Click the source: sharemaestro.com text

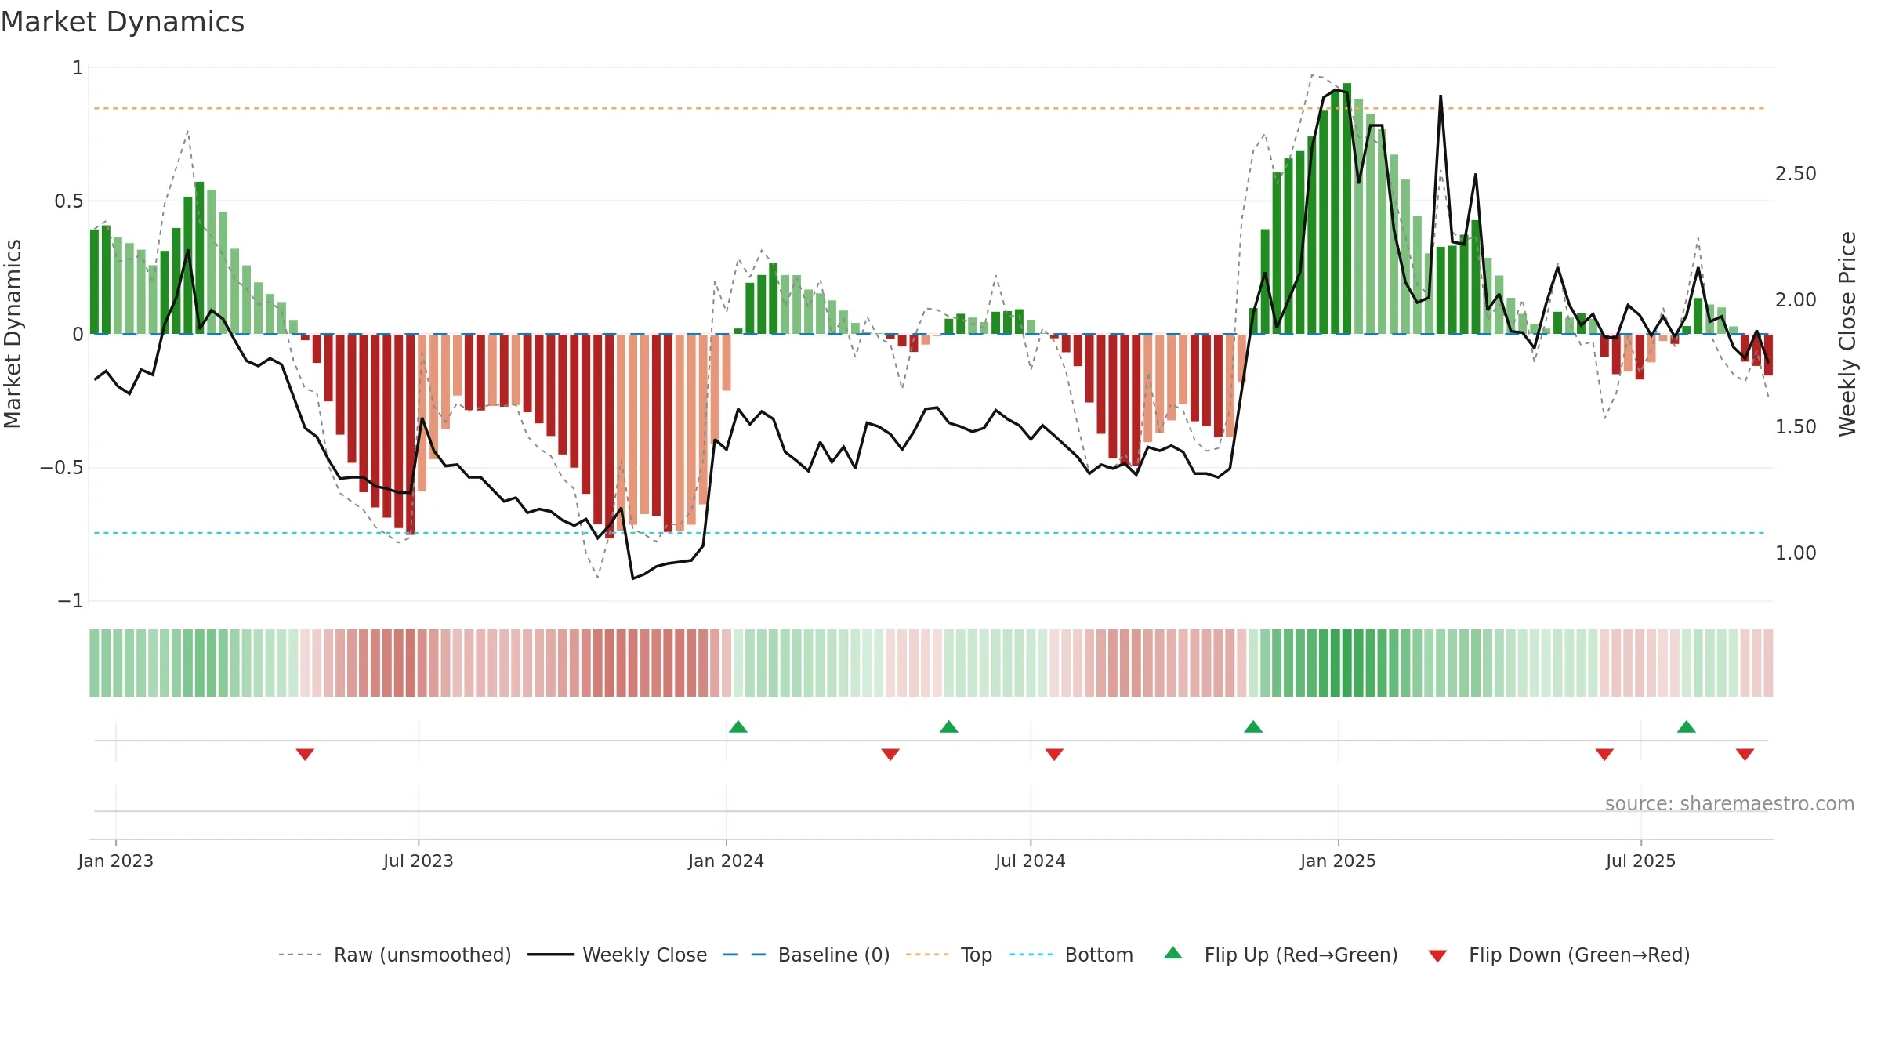tap(1730, 804)
